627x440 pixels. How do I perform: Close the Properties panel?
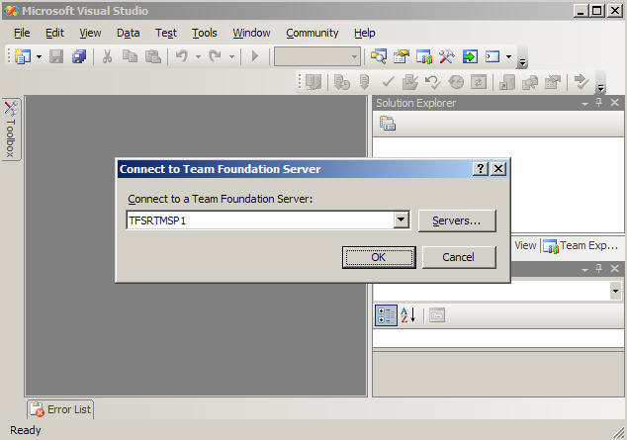pos(614,269)
